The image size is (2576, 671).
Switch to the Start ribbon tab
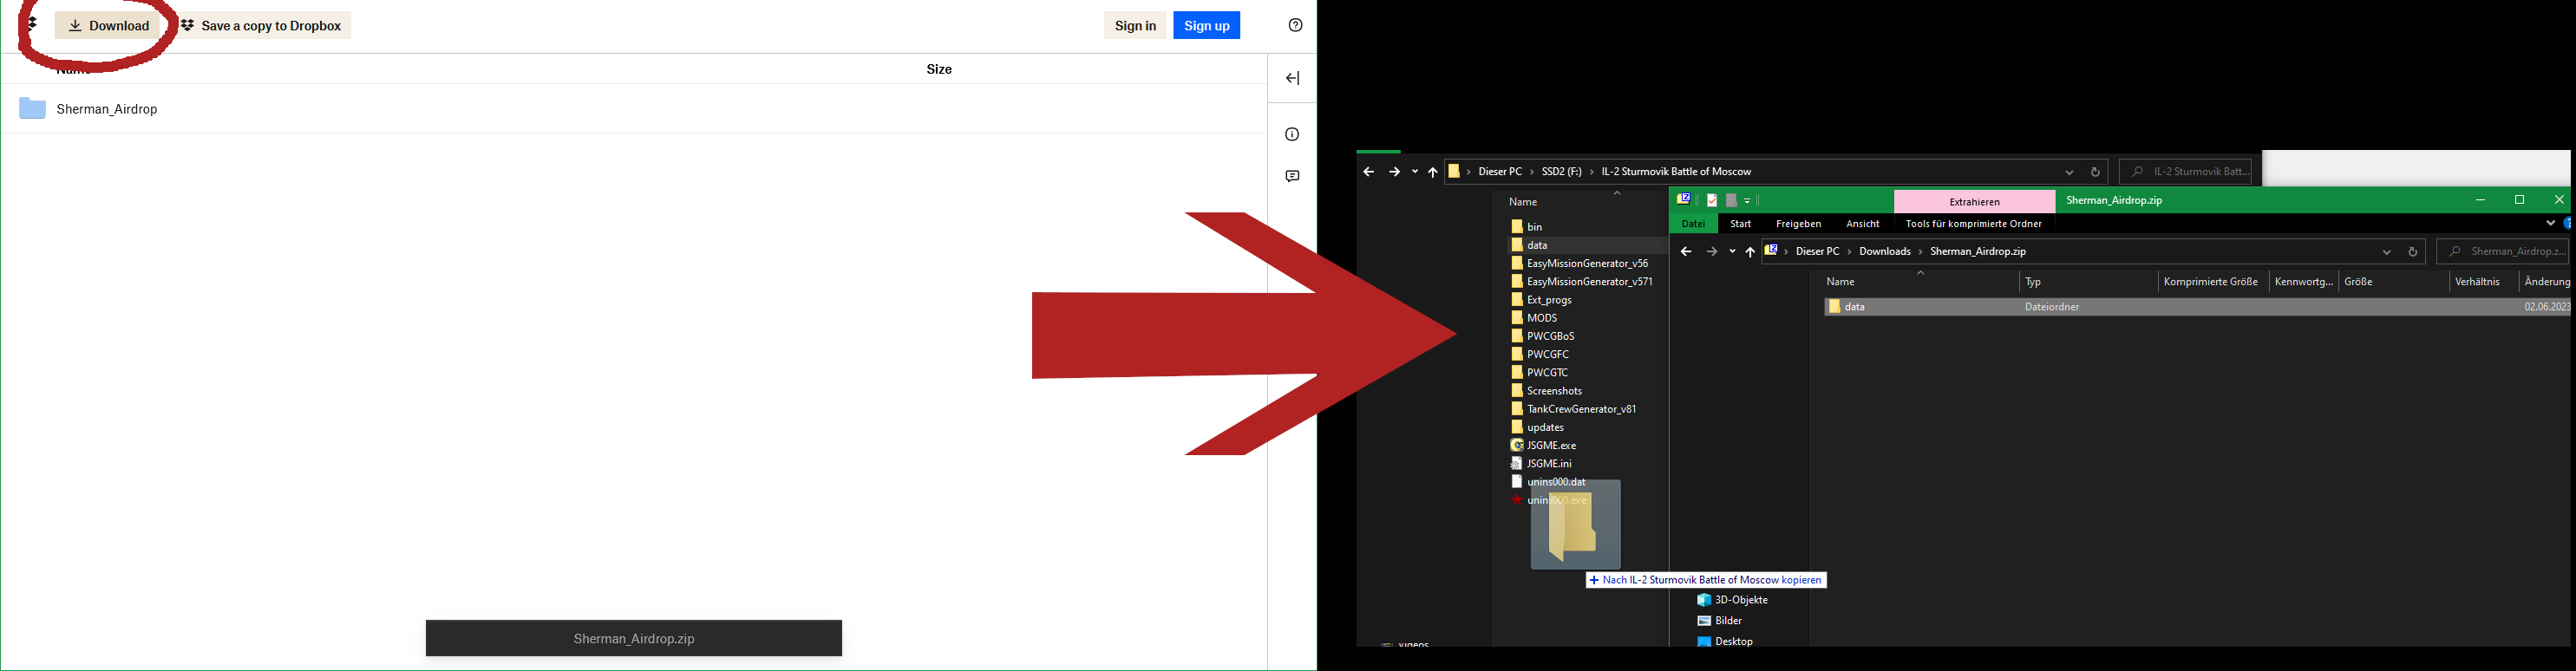click(x=1741, y=224)
